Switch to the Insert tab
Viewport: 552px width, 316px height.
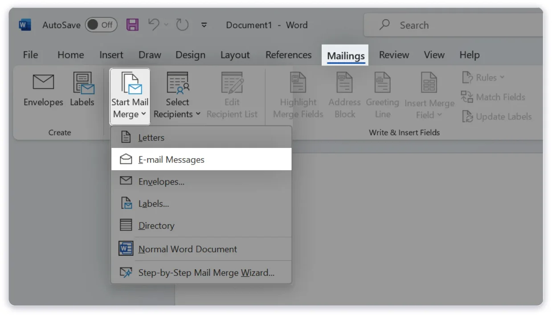tap(111, 55)
